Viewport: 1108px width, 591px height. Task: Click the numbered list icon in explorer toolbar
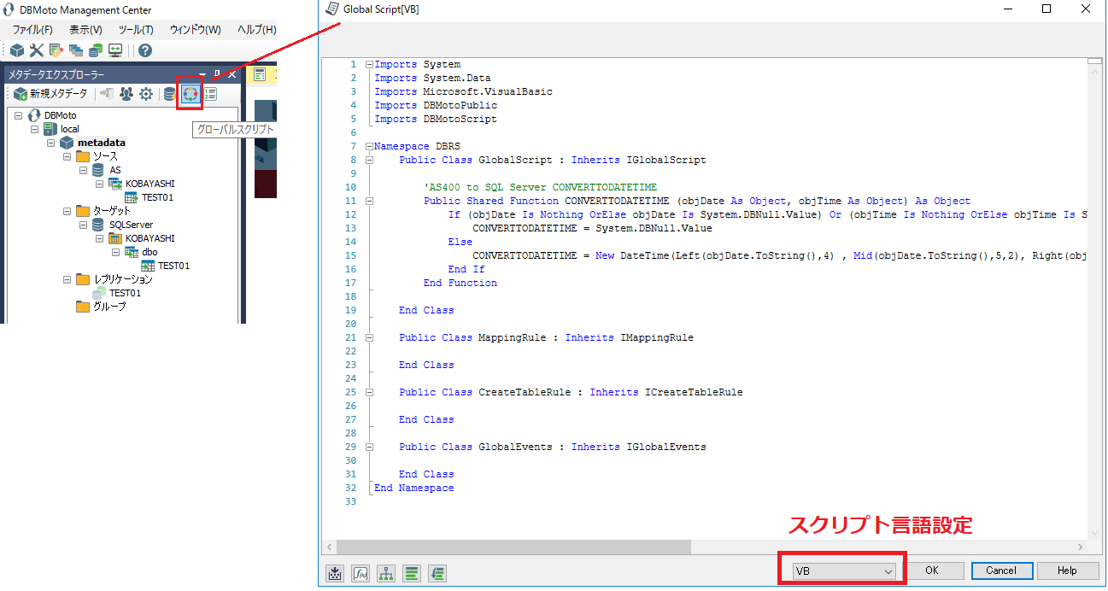point(210,94)
